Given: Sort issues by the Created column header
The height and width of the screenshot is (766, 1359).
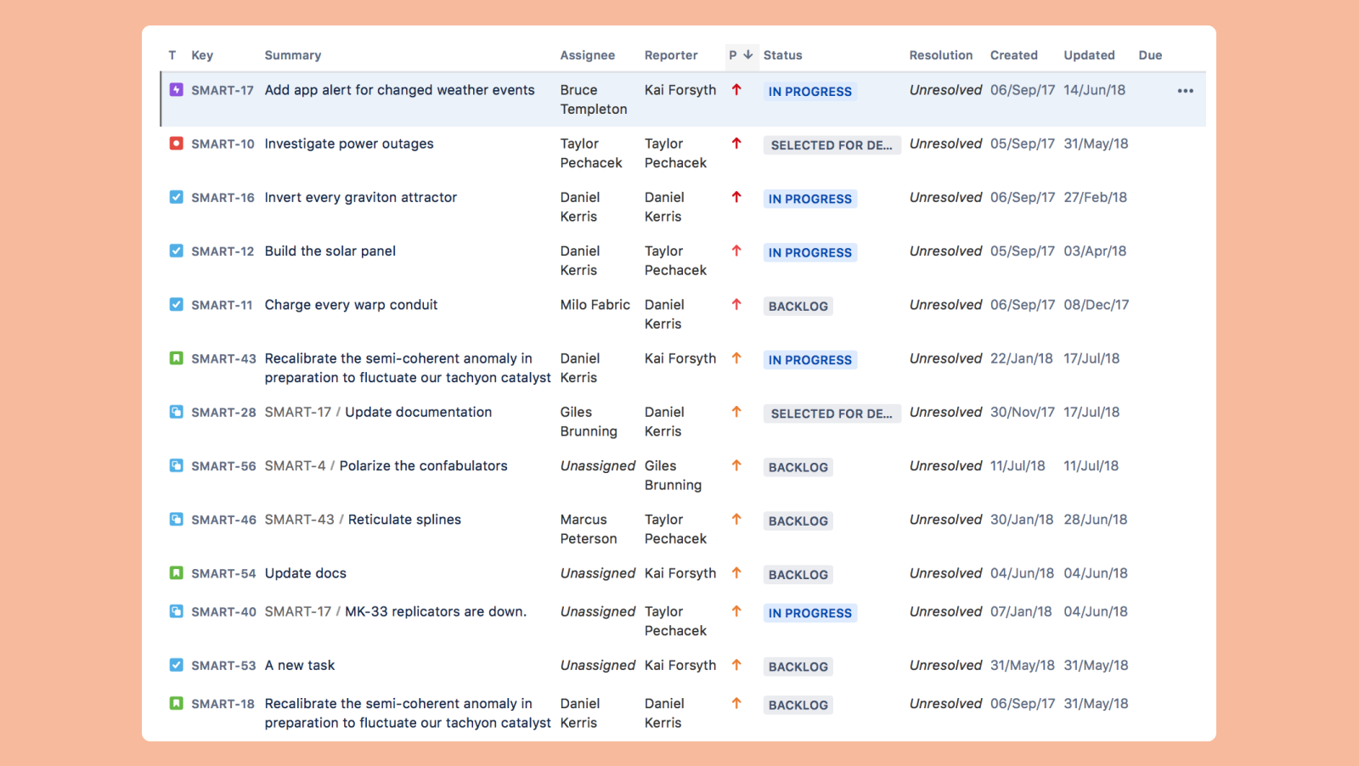Looking at the screenshot, I should tap(1013, 54).
